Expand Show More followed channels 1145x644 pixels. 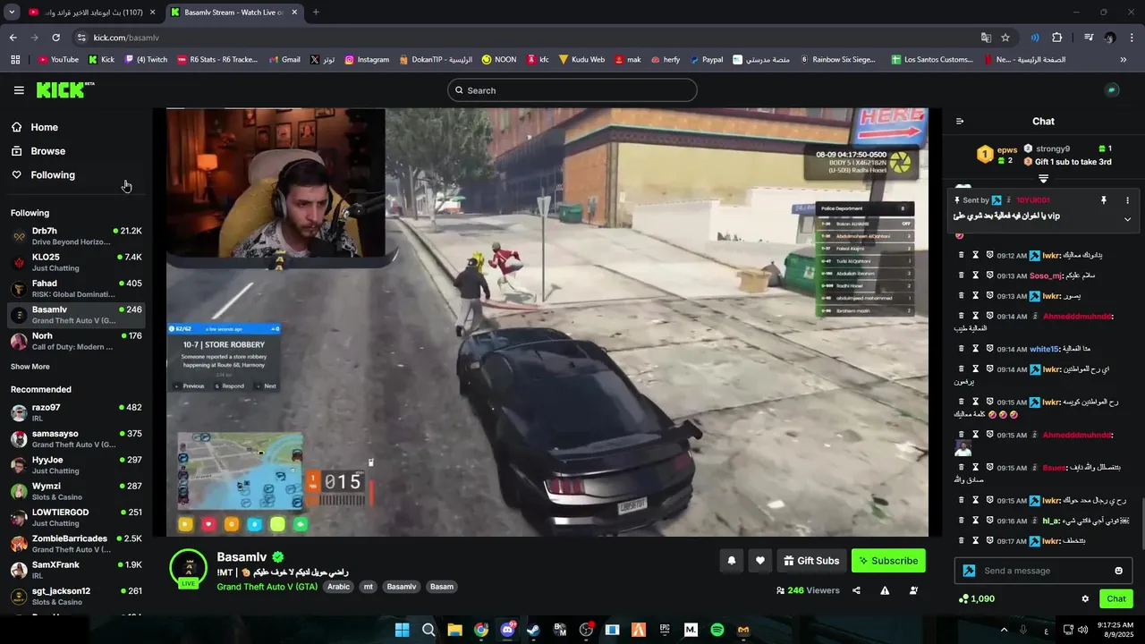[30, 367]
